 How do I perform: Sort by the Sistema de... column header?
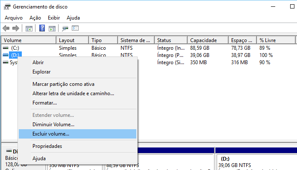point(136,40)
